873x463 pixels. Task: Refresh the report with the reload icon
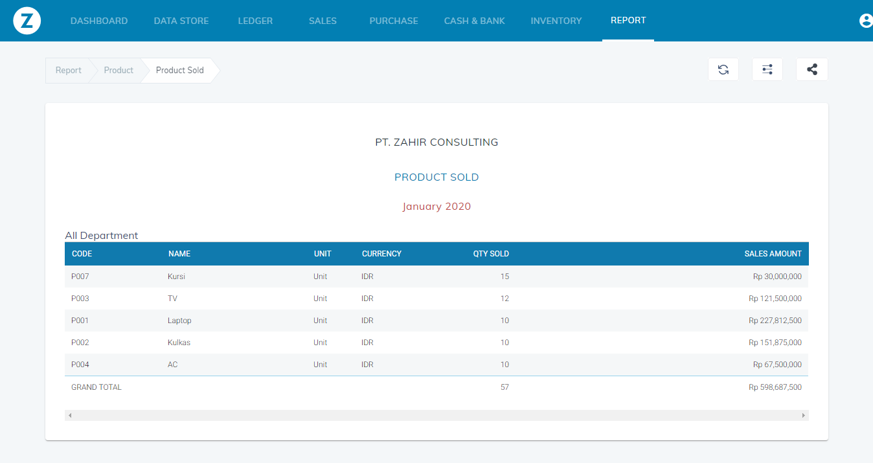[x=723, y=70]
